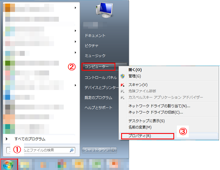This screenshot has height=170, width=220.
Task: Select 名前の変更(M) menu entry
Action: [140, 127]
